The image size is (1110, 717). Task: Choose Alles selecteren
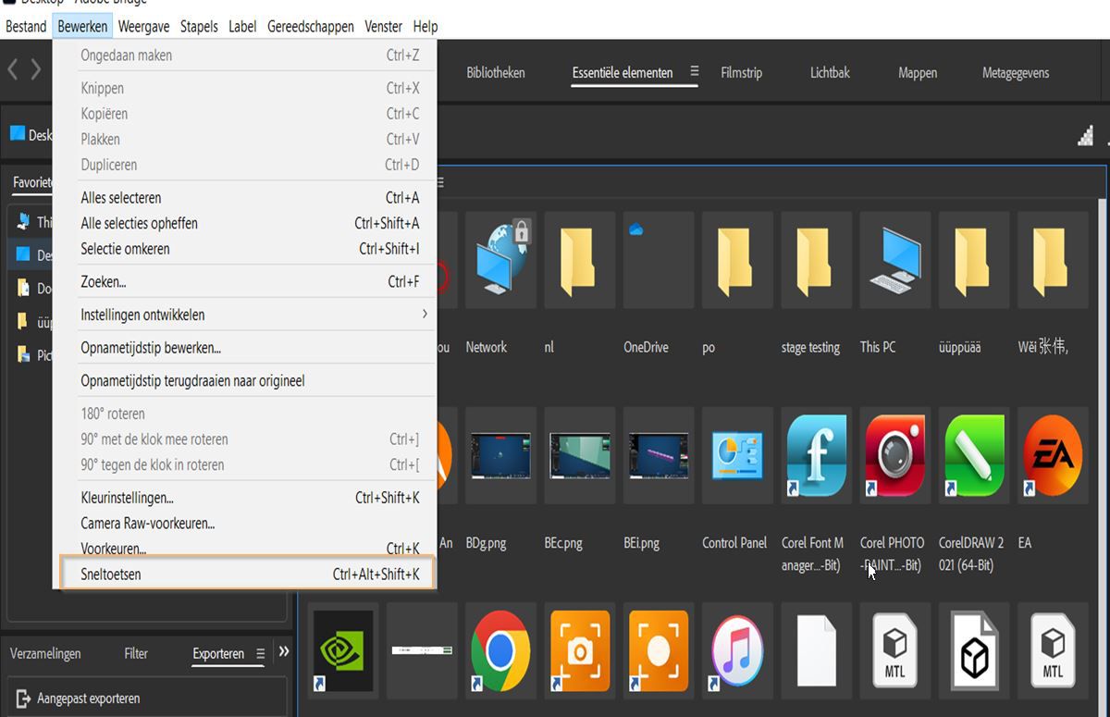[250, 198]
